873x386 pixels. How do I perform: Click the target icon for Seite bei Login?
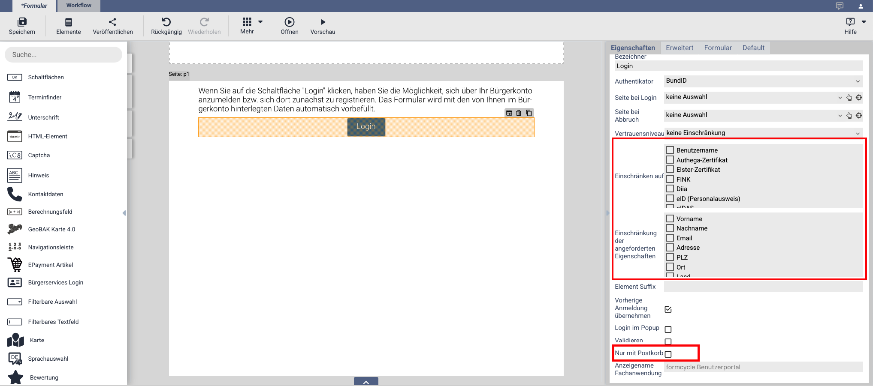tap(859, 98)
